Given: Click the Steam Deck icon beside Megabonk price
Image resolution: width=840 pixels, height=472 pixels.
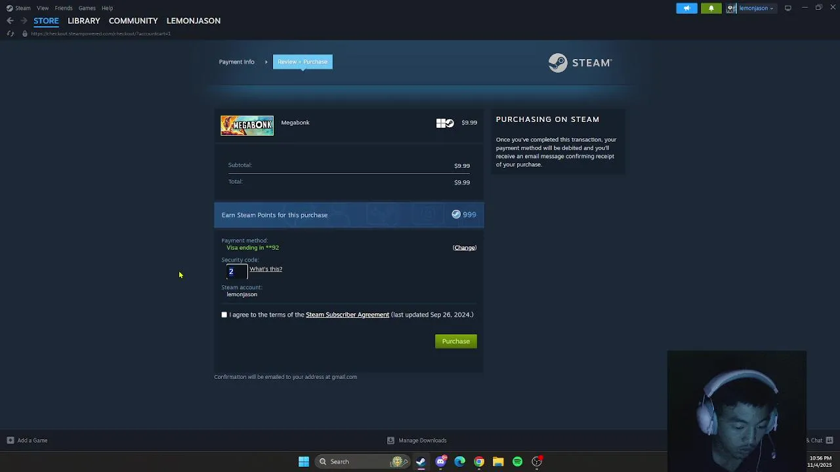Looking at the screenshot, I should click(x=450, y=123).
